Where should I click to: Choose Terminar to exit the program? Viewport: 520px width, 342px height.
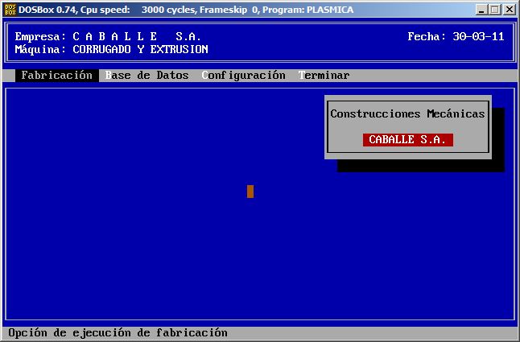[324, 76]
